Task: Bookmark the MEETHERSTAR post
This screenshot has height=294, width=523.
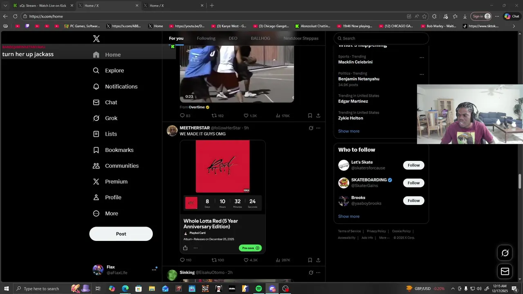Action: pyautogui.click(x=310, y=260)
